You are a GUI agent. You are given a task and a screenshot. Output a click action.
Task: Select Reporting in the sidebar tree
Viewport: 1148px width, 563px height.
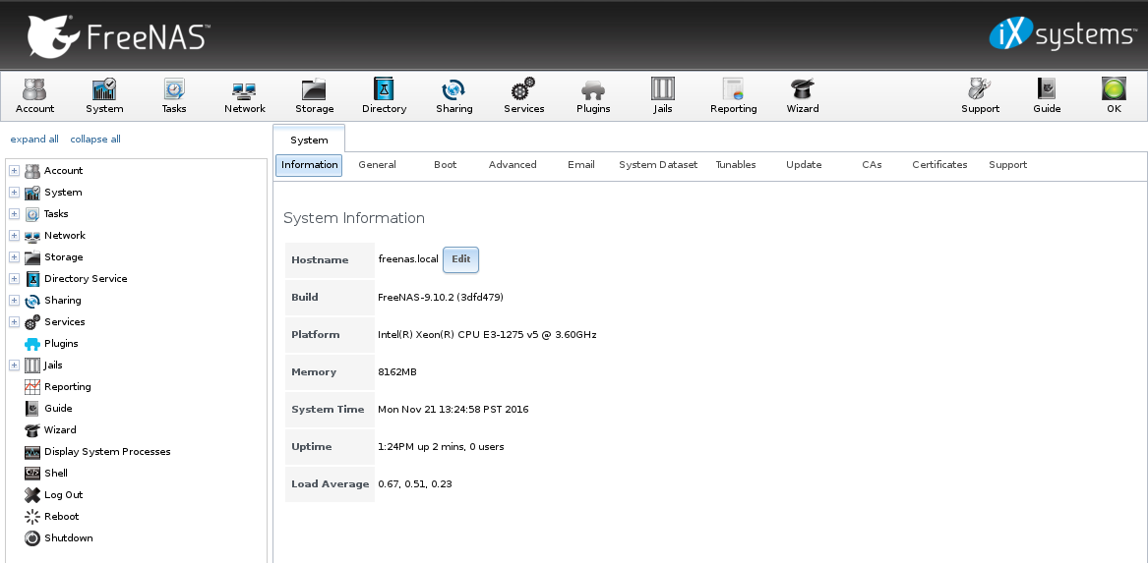tap(67, 387)
